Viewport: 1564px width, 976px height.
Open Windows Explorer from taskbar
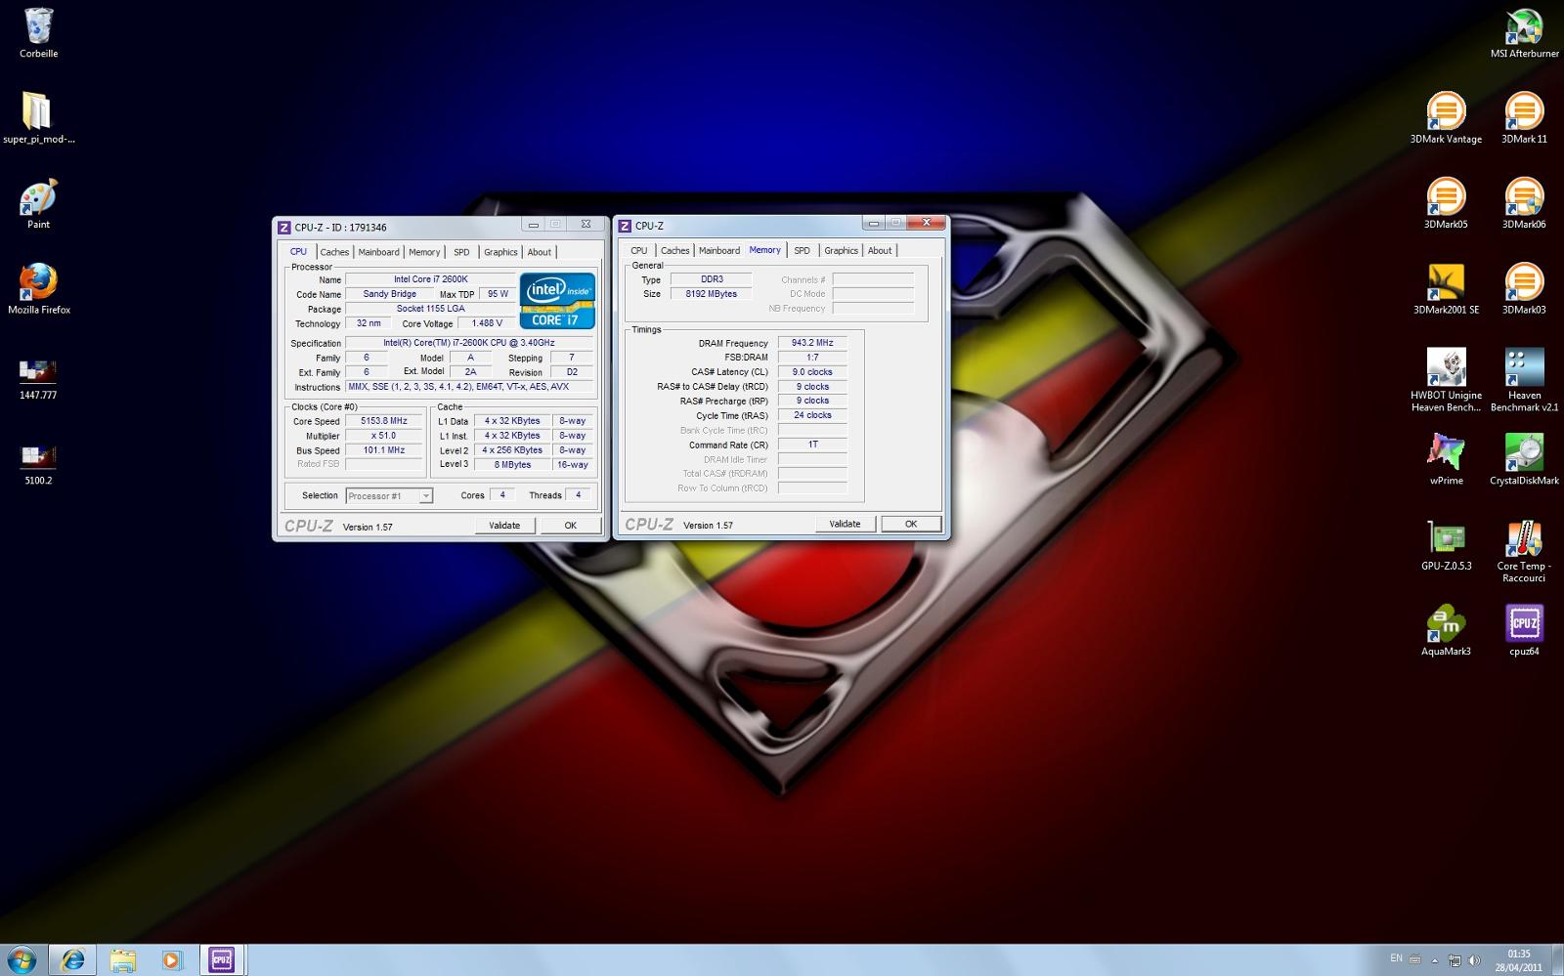click(x=123, y=959)
